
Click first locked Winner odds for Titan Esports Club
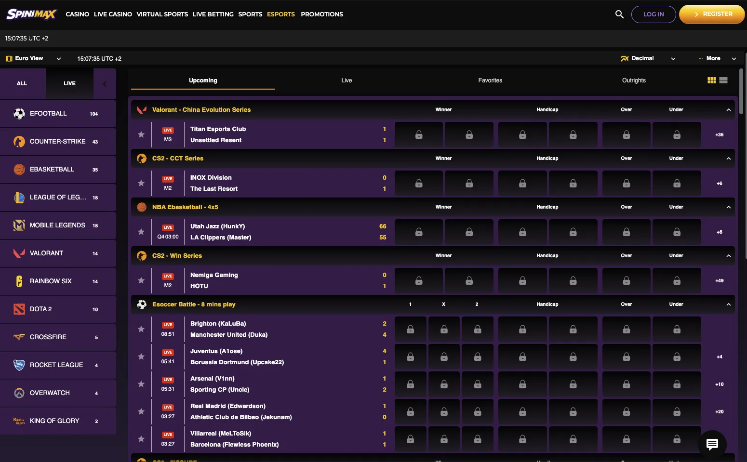click(x=419, y=135)
